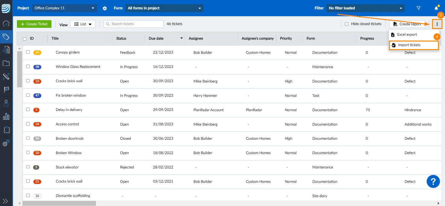Image resolution: width=445 pixels, height=206 pixels.
Task: Toggle Hide closed tickets checkbox
Action: [x=347, y=24]
